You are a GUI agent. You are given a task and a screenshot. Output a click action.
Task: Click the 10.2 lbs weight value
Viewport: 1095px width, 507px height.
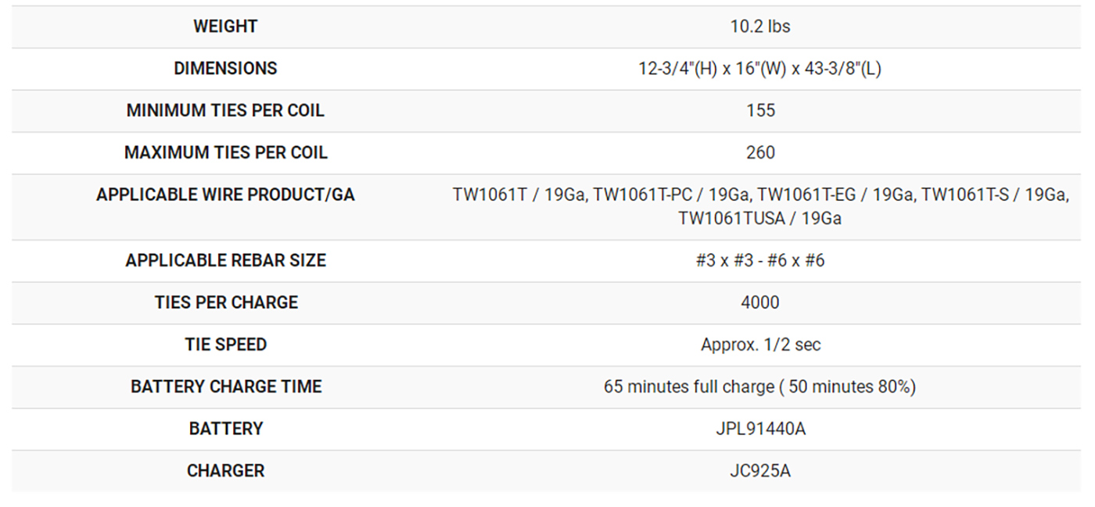[760, 27]
